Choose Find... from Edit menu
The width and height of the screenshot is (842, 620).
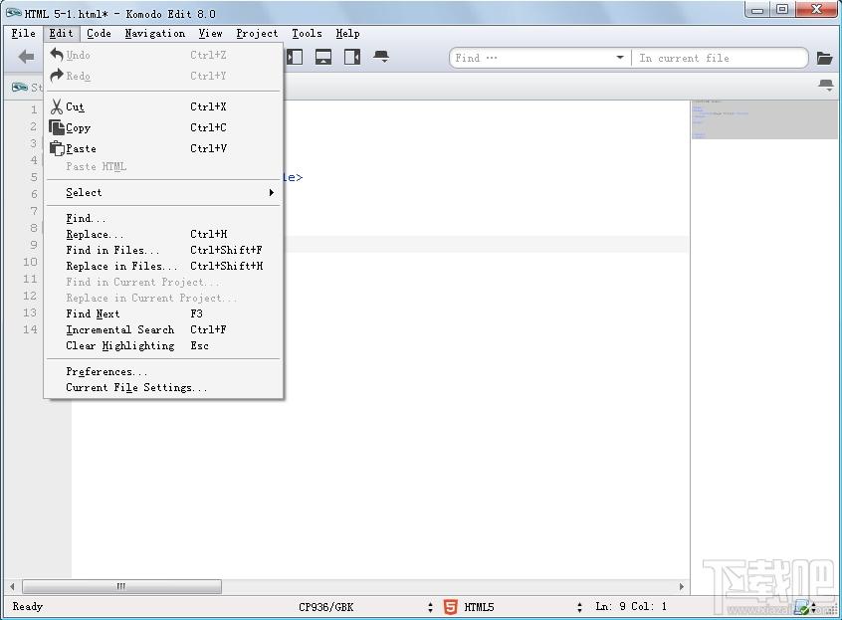pos(163,218)
